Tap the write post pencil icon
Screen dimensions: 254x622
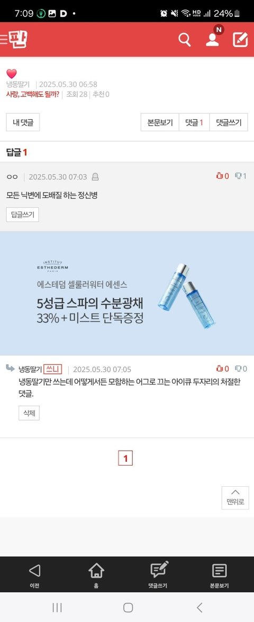240,40
